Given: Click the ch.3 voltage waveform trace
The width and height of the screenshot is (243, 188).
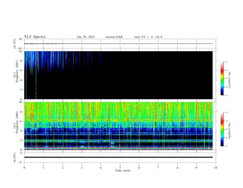Looking at the screenshot, I should [x=118, y=157].
